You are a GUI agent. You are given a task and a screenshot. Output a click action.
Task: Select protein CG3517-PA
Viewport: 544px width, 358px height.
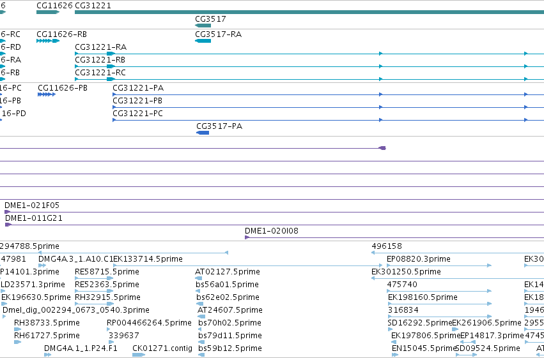pyautogui.click(x=219, y=126)
